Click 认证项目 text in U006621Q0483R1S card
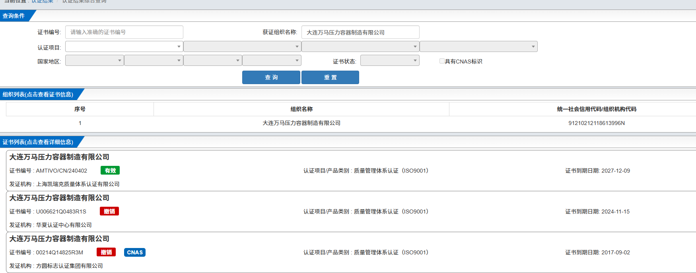The image size is (696, 273). click(366, 211)
